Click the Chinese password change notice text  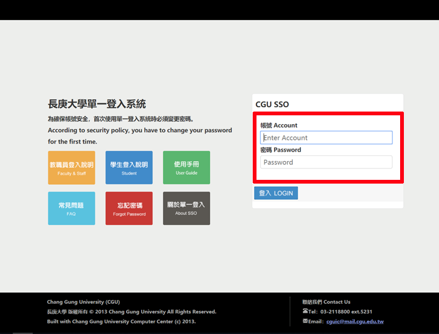pyautogui.click(x=120, y=119)
